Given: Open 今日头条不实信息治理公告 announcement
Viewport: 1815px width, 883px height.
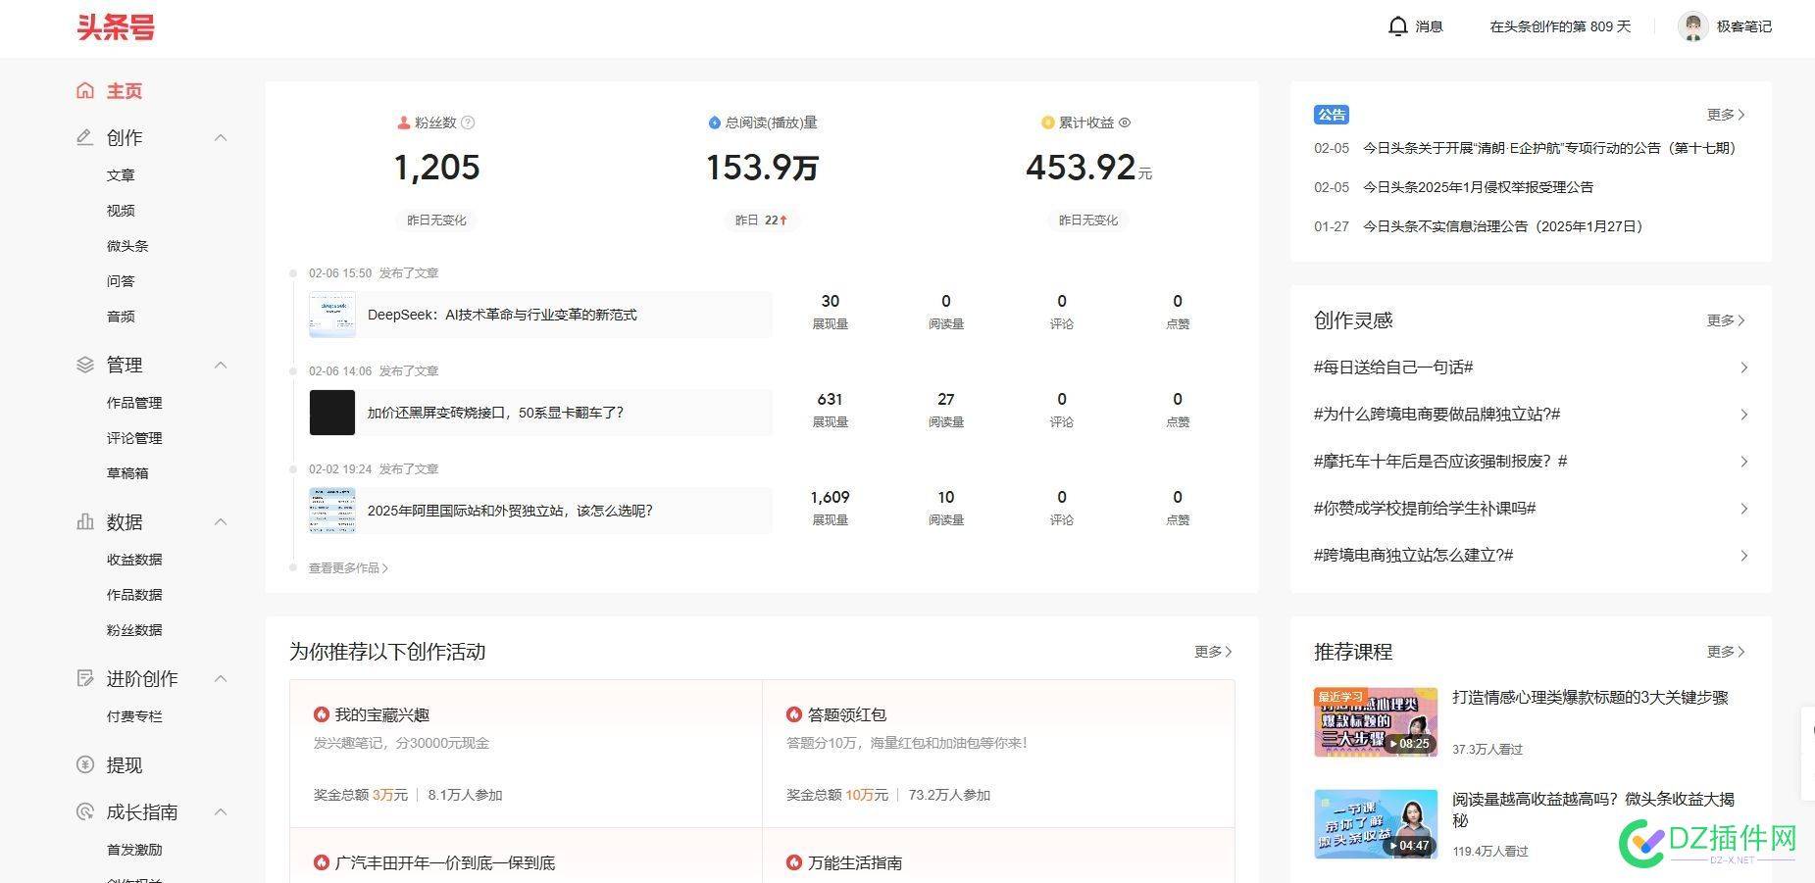Looking at the screenshot, I should click(x=1502, y=226).
